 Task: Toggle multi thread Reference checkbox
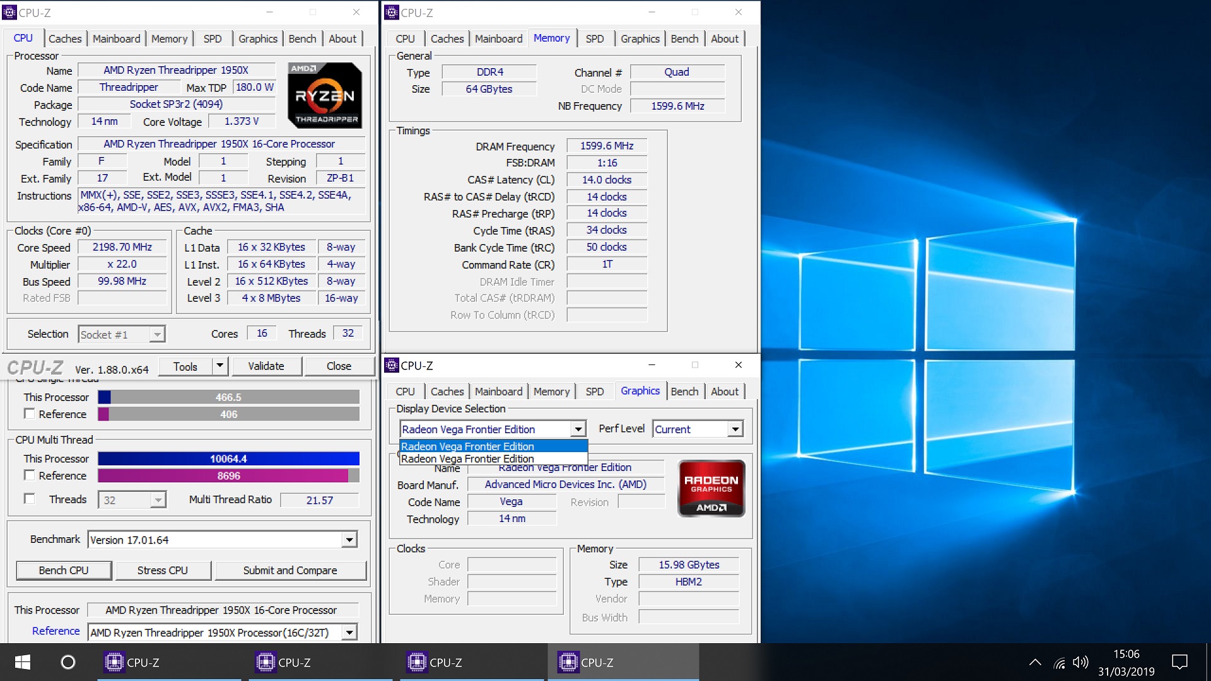tap(29, 475)
